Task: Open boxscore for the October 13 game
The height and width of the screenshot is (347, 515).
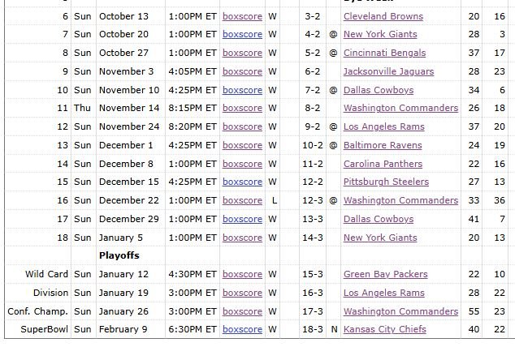Action: pyautogui.click(x=242, y=16)
